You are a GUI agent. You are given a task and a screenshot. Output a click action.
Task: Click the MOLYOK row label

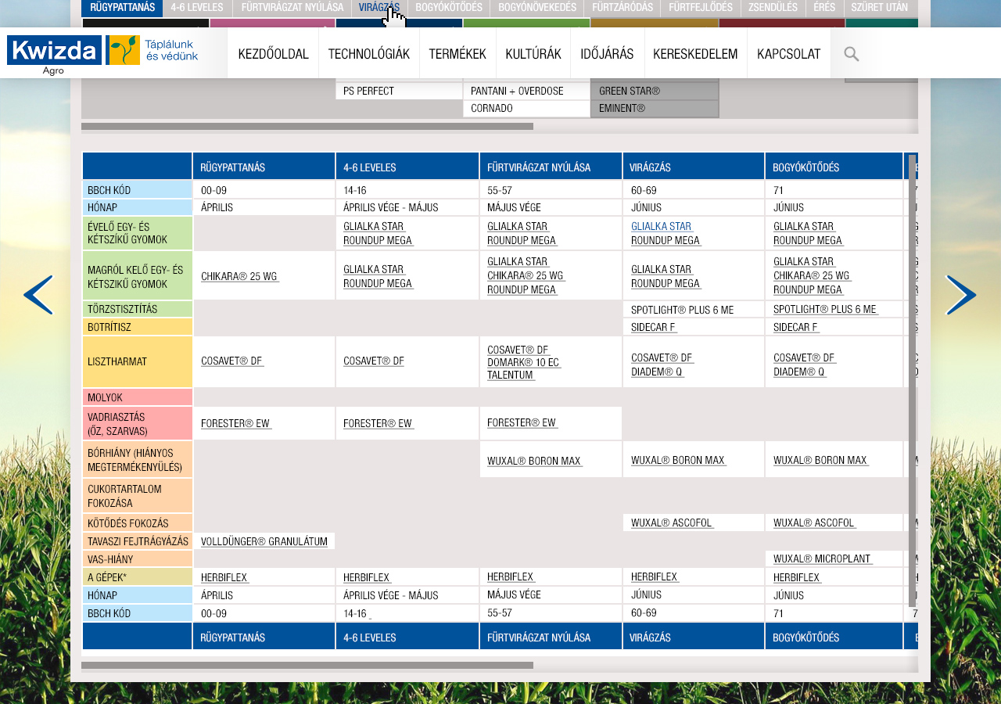(138, 397)
